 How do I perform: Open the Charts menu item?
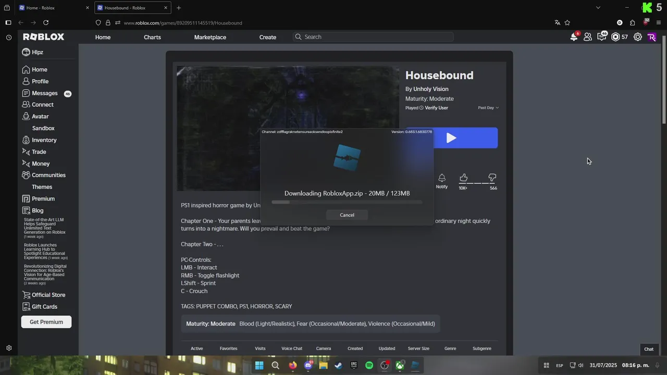click(x=152, y=37)
